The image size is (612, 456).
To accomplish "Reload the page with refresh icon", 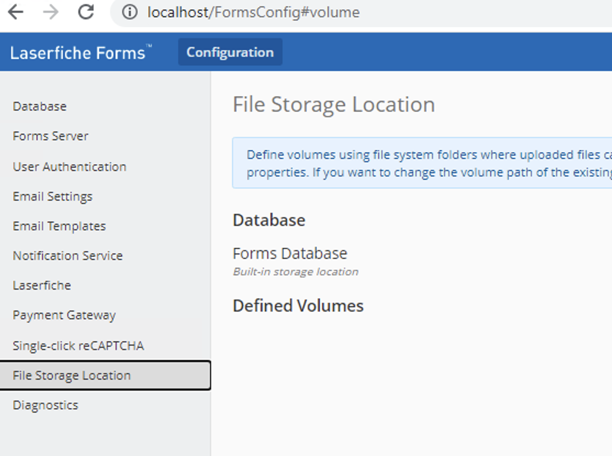I will pyautogui.click(x=86, y=12).
